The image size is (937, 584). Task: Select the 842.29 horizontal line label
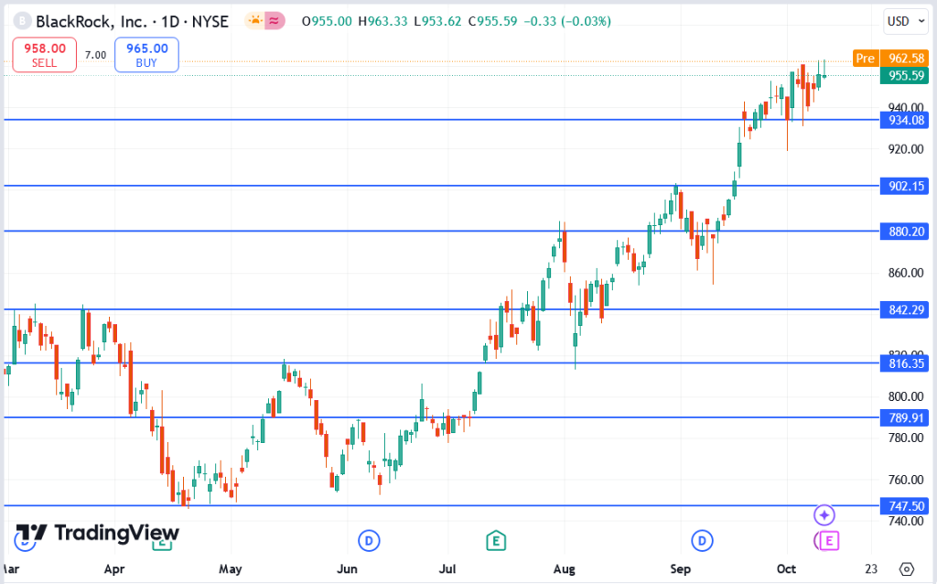click(x=905, y=309)
